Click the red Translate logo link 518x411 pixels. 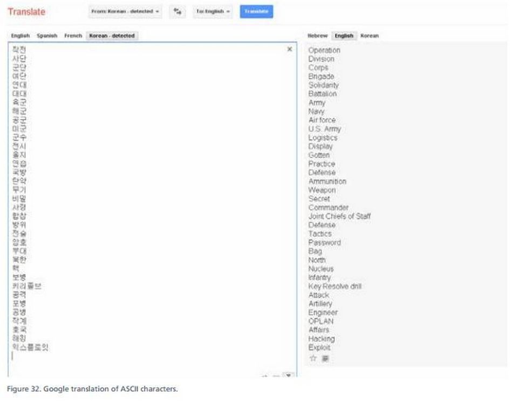tap(26, 12)
